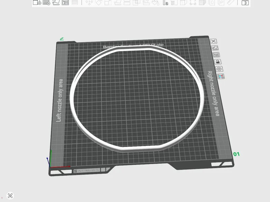Image resolution: width=270 pixels, height=202 pixels.
Task: Remove the plate with the X icon
Action: (x=214, y=41)
